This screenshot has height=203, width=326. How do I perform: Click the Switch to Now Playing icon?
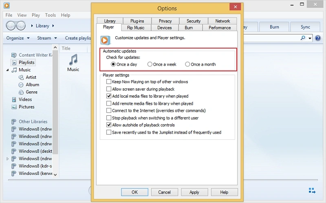[x=312, y=190]
